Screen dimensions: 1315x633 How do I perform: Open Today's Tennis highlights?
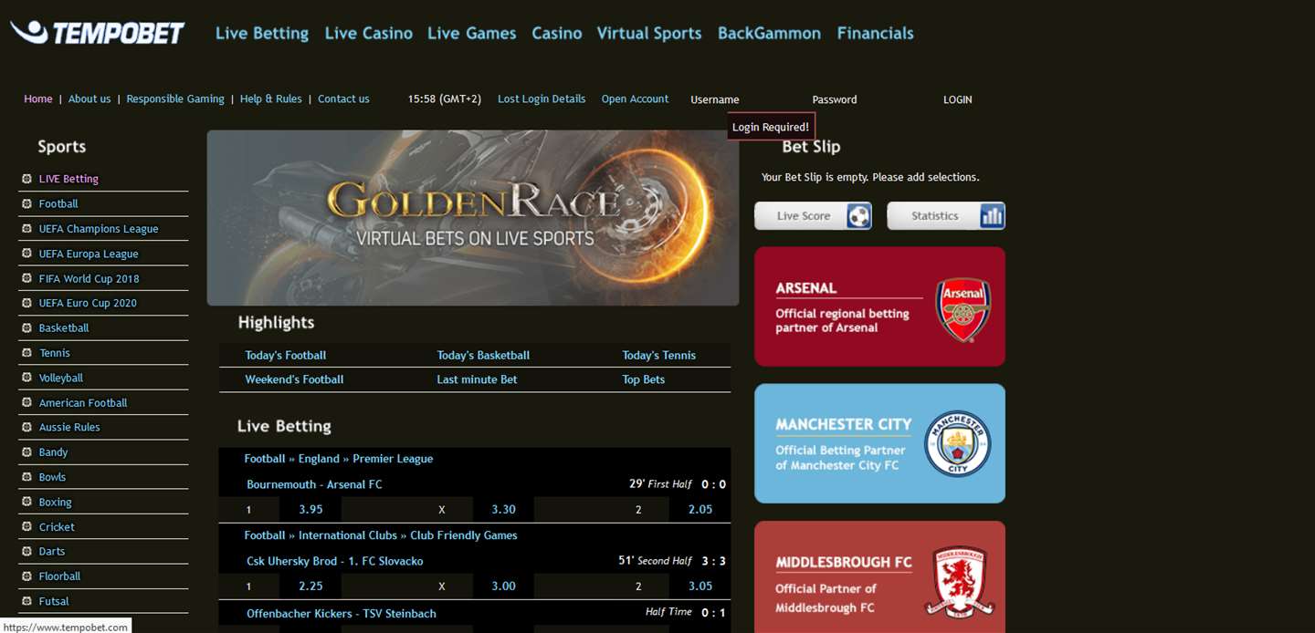click(658, 355)
